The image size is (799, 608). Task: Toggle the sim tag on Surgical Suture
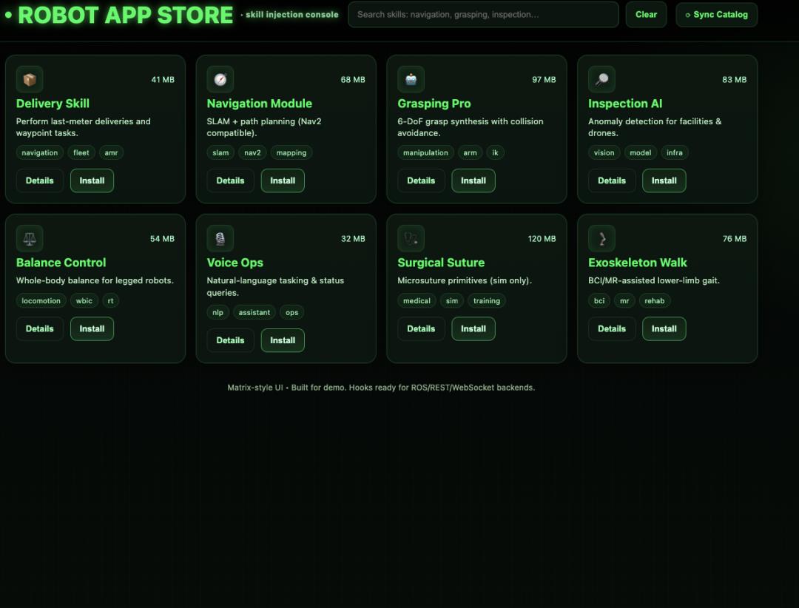(451, 300)
